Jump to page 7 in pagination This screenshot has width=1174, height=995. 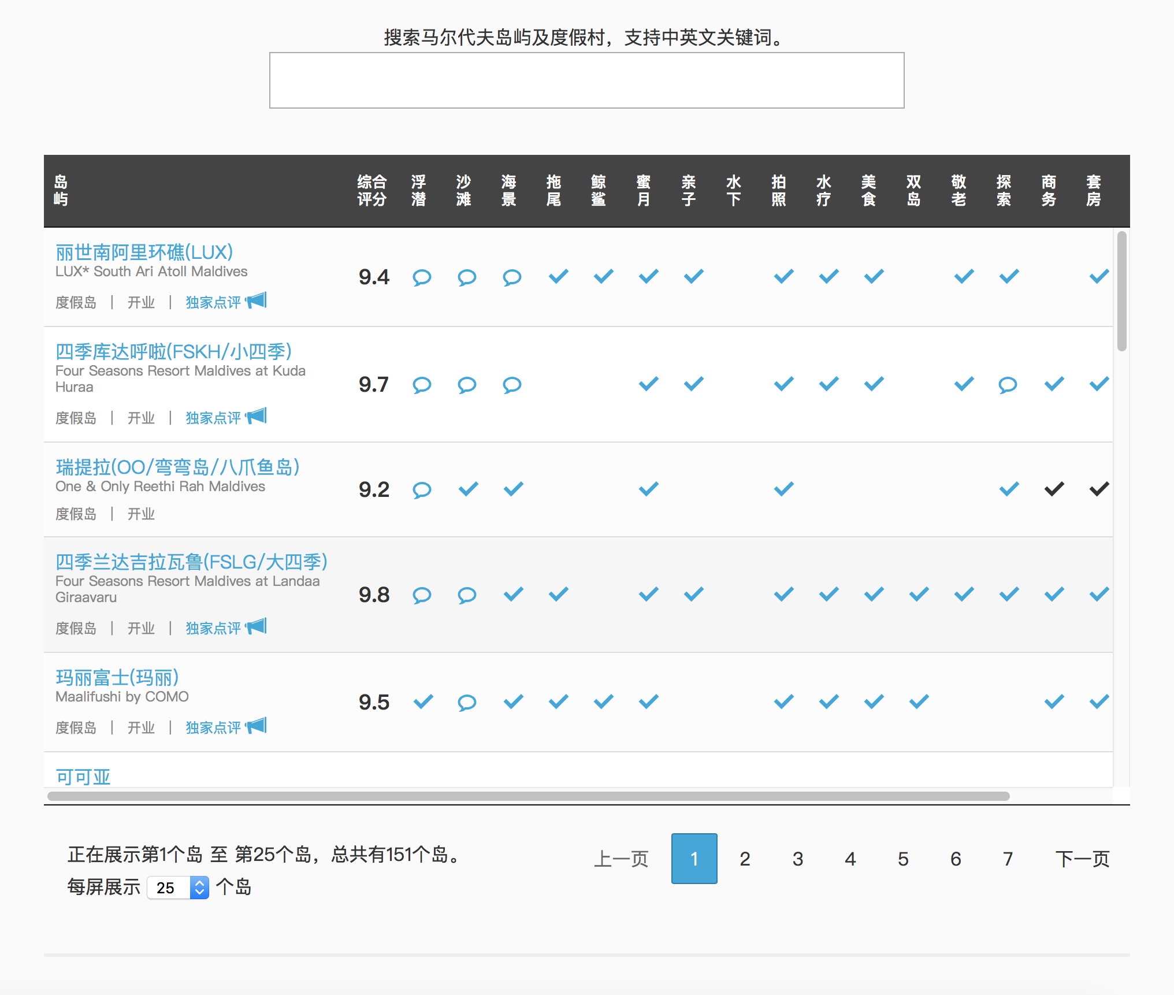[x=1008, y=859]
